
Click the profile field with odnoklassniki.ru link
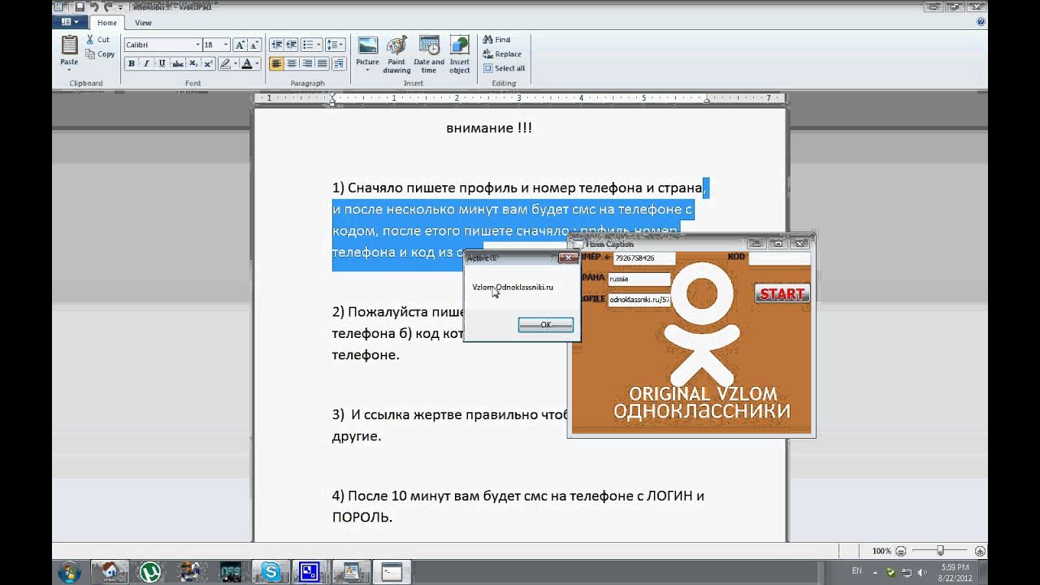639,300
